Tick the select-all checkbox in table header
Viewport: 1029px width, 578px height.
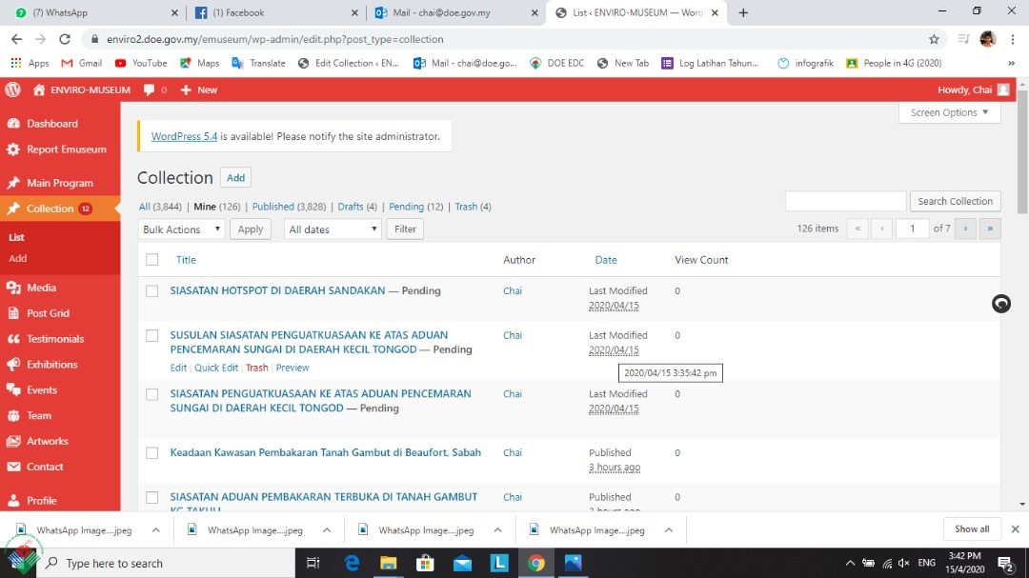(152, 260)
